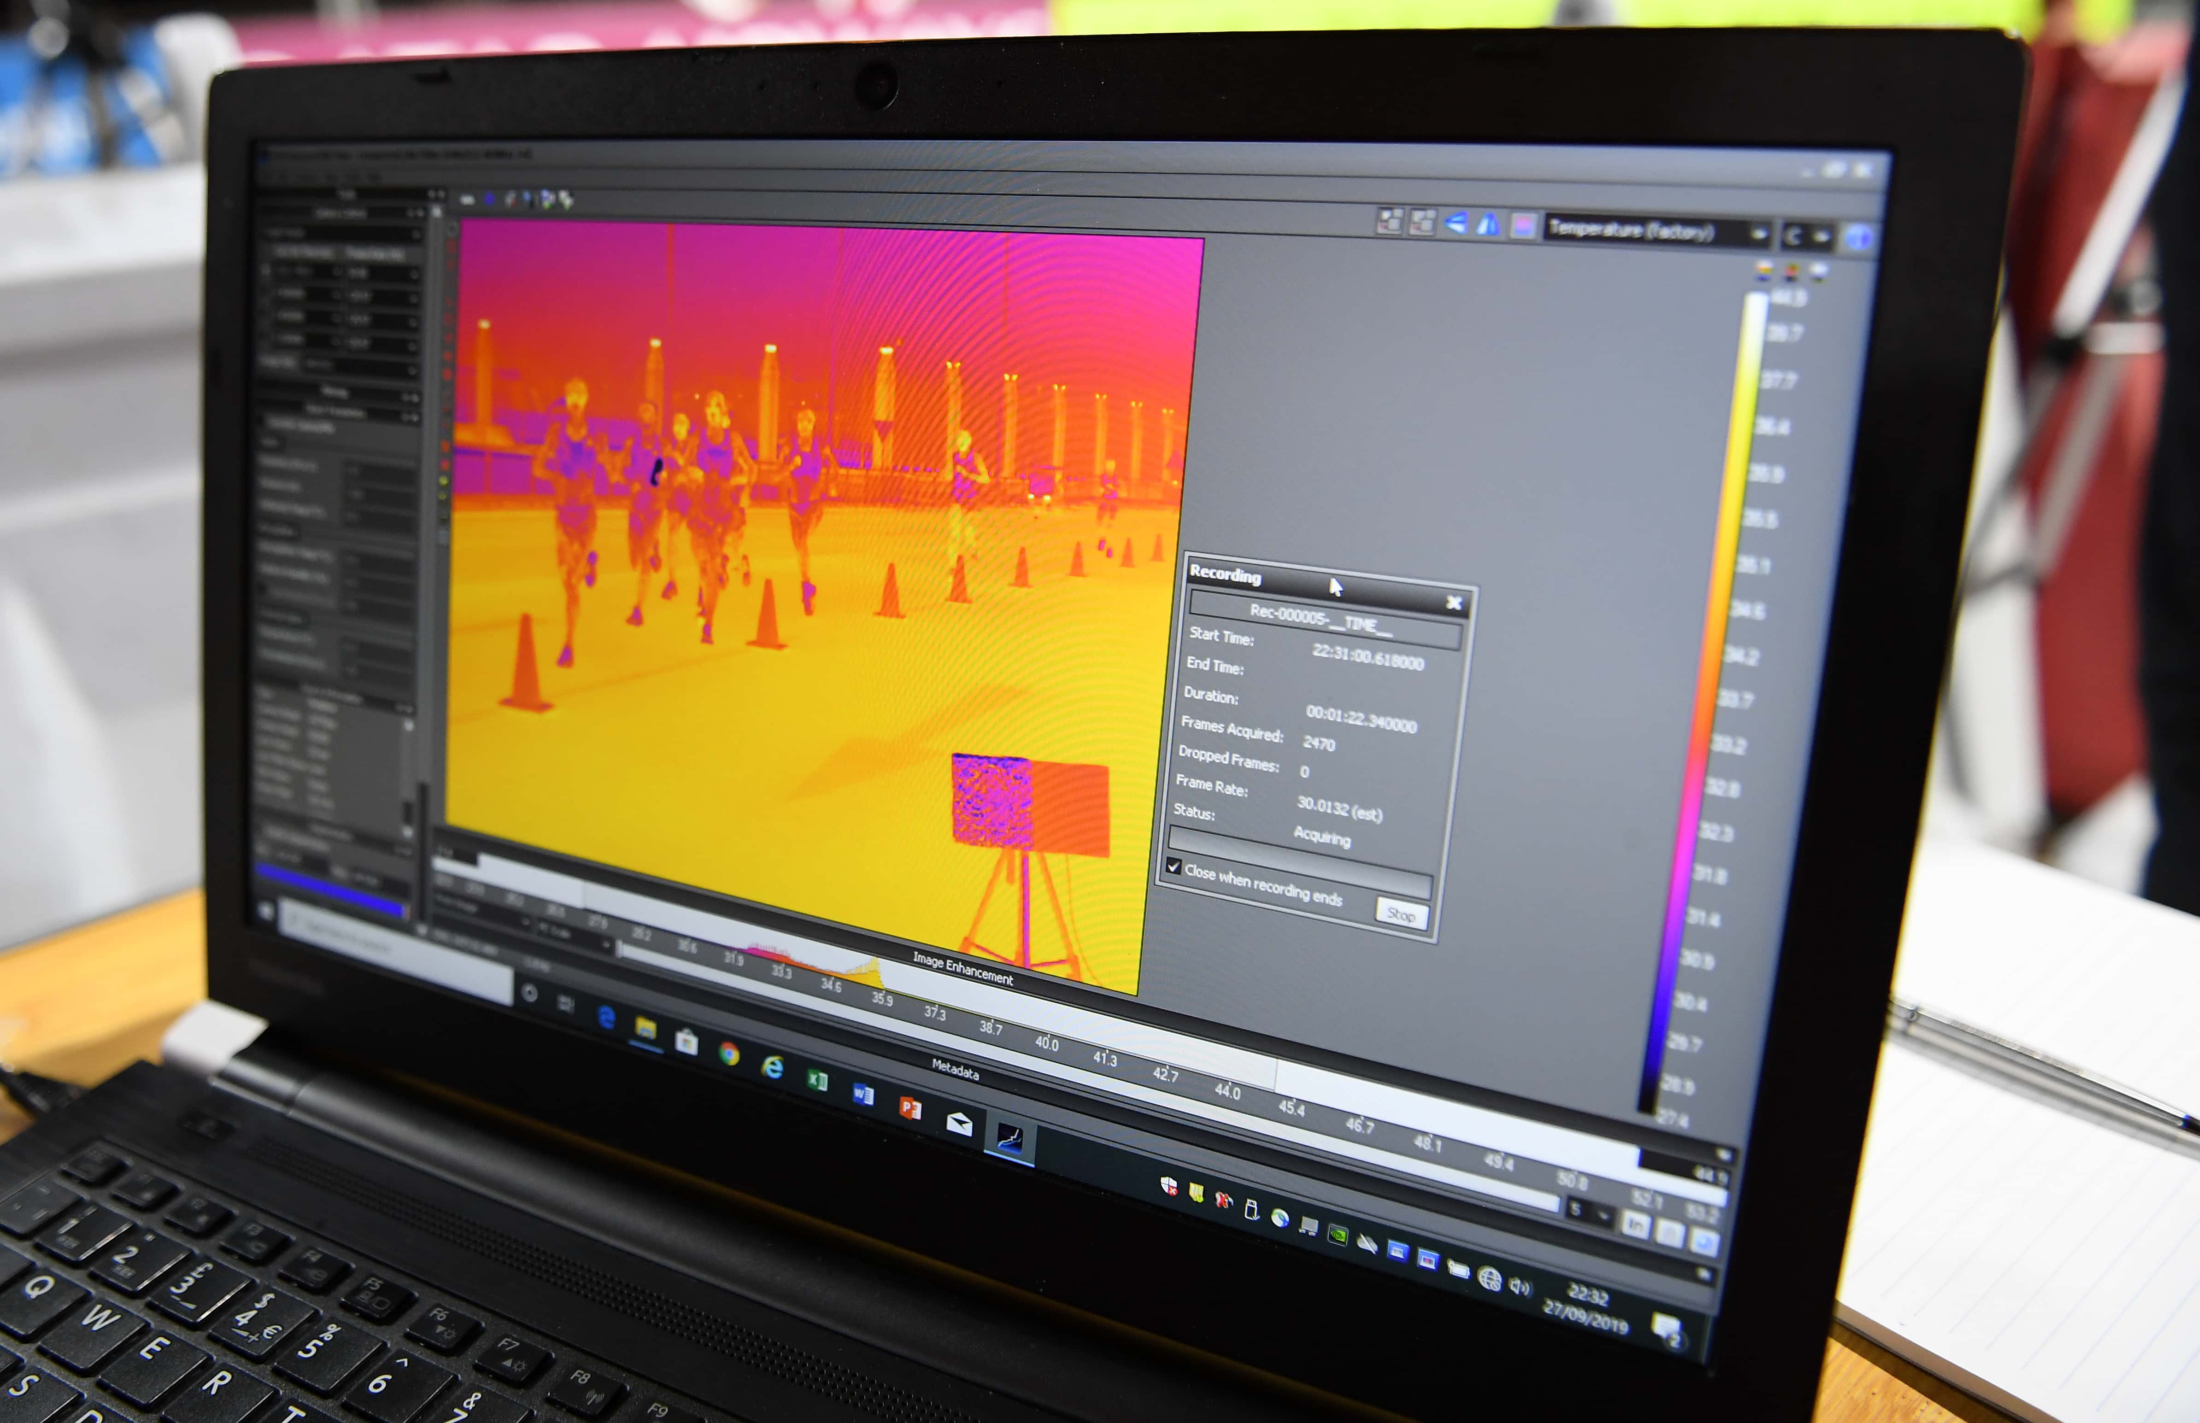Click the first layout grid toolbar icon

(x=1389, y=220)
